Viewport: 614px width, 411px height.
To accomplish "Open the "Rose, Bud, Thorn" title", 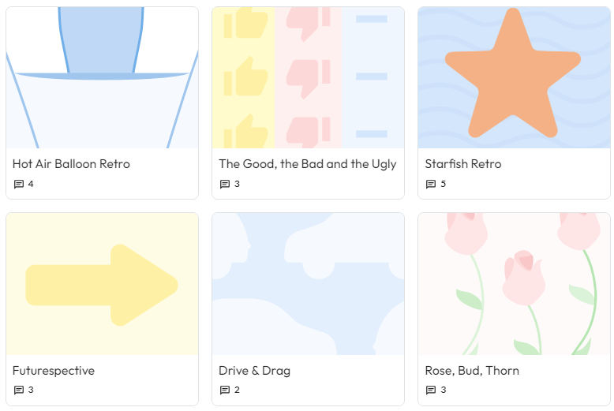I will click(472, 371).
